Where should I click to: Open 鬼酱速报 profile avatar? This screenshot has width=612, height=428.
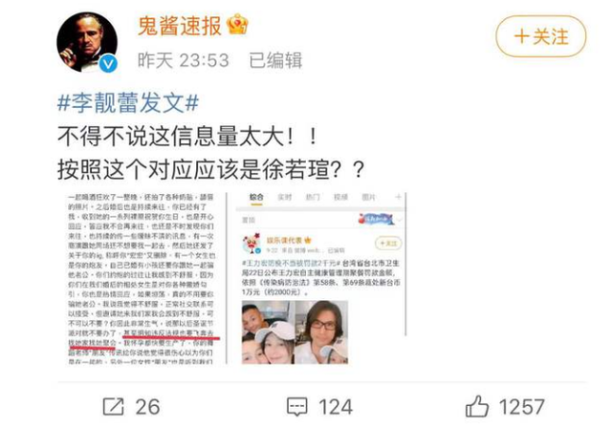(87, 42)
